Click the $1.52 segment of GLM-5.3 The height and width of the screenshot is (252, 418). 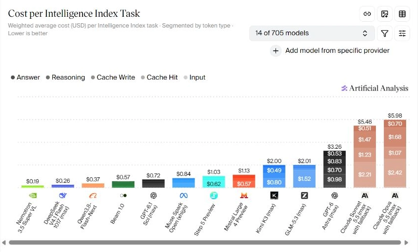pyautogui.click(x=304, y=179)
